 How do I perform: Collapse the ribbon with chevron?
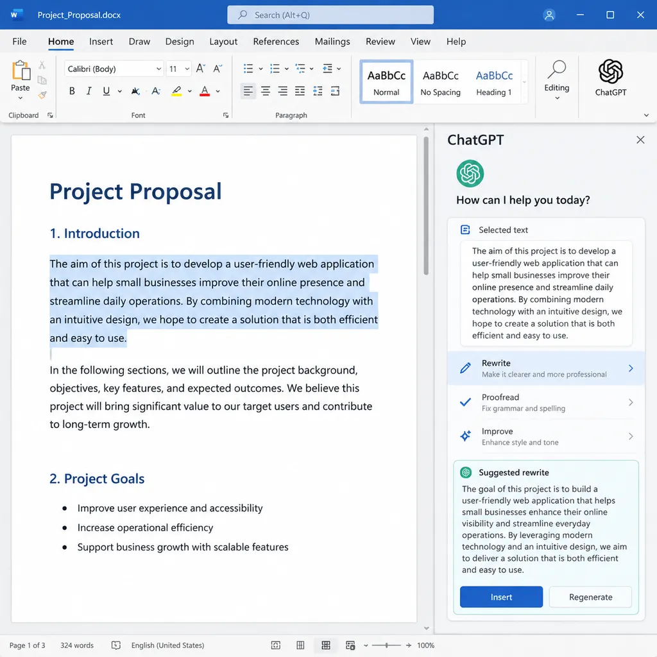coord(646,115)
